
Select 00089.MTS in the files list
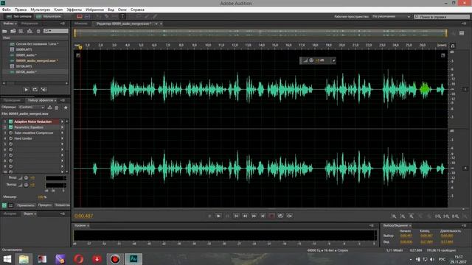24,49
